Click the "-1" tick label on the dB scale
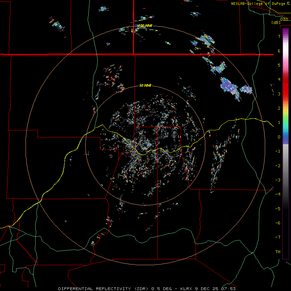The height and width of the screenshot is (291, 291). click(278, 151)
